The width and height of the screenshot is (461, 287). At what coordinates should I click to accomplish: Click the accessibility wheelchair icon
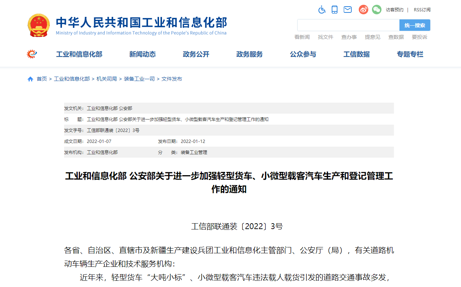click(322, 10)
